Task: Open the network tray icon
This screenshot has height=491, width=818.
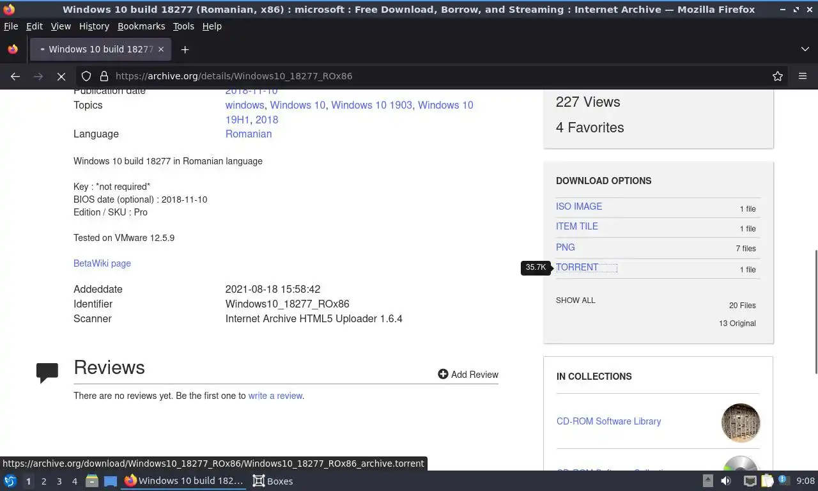Action: (x=750, y=481)
